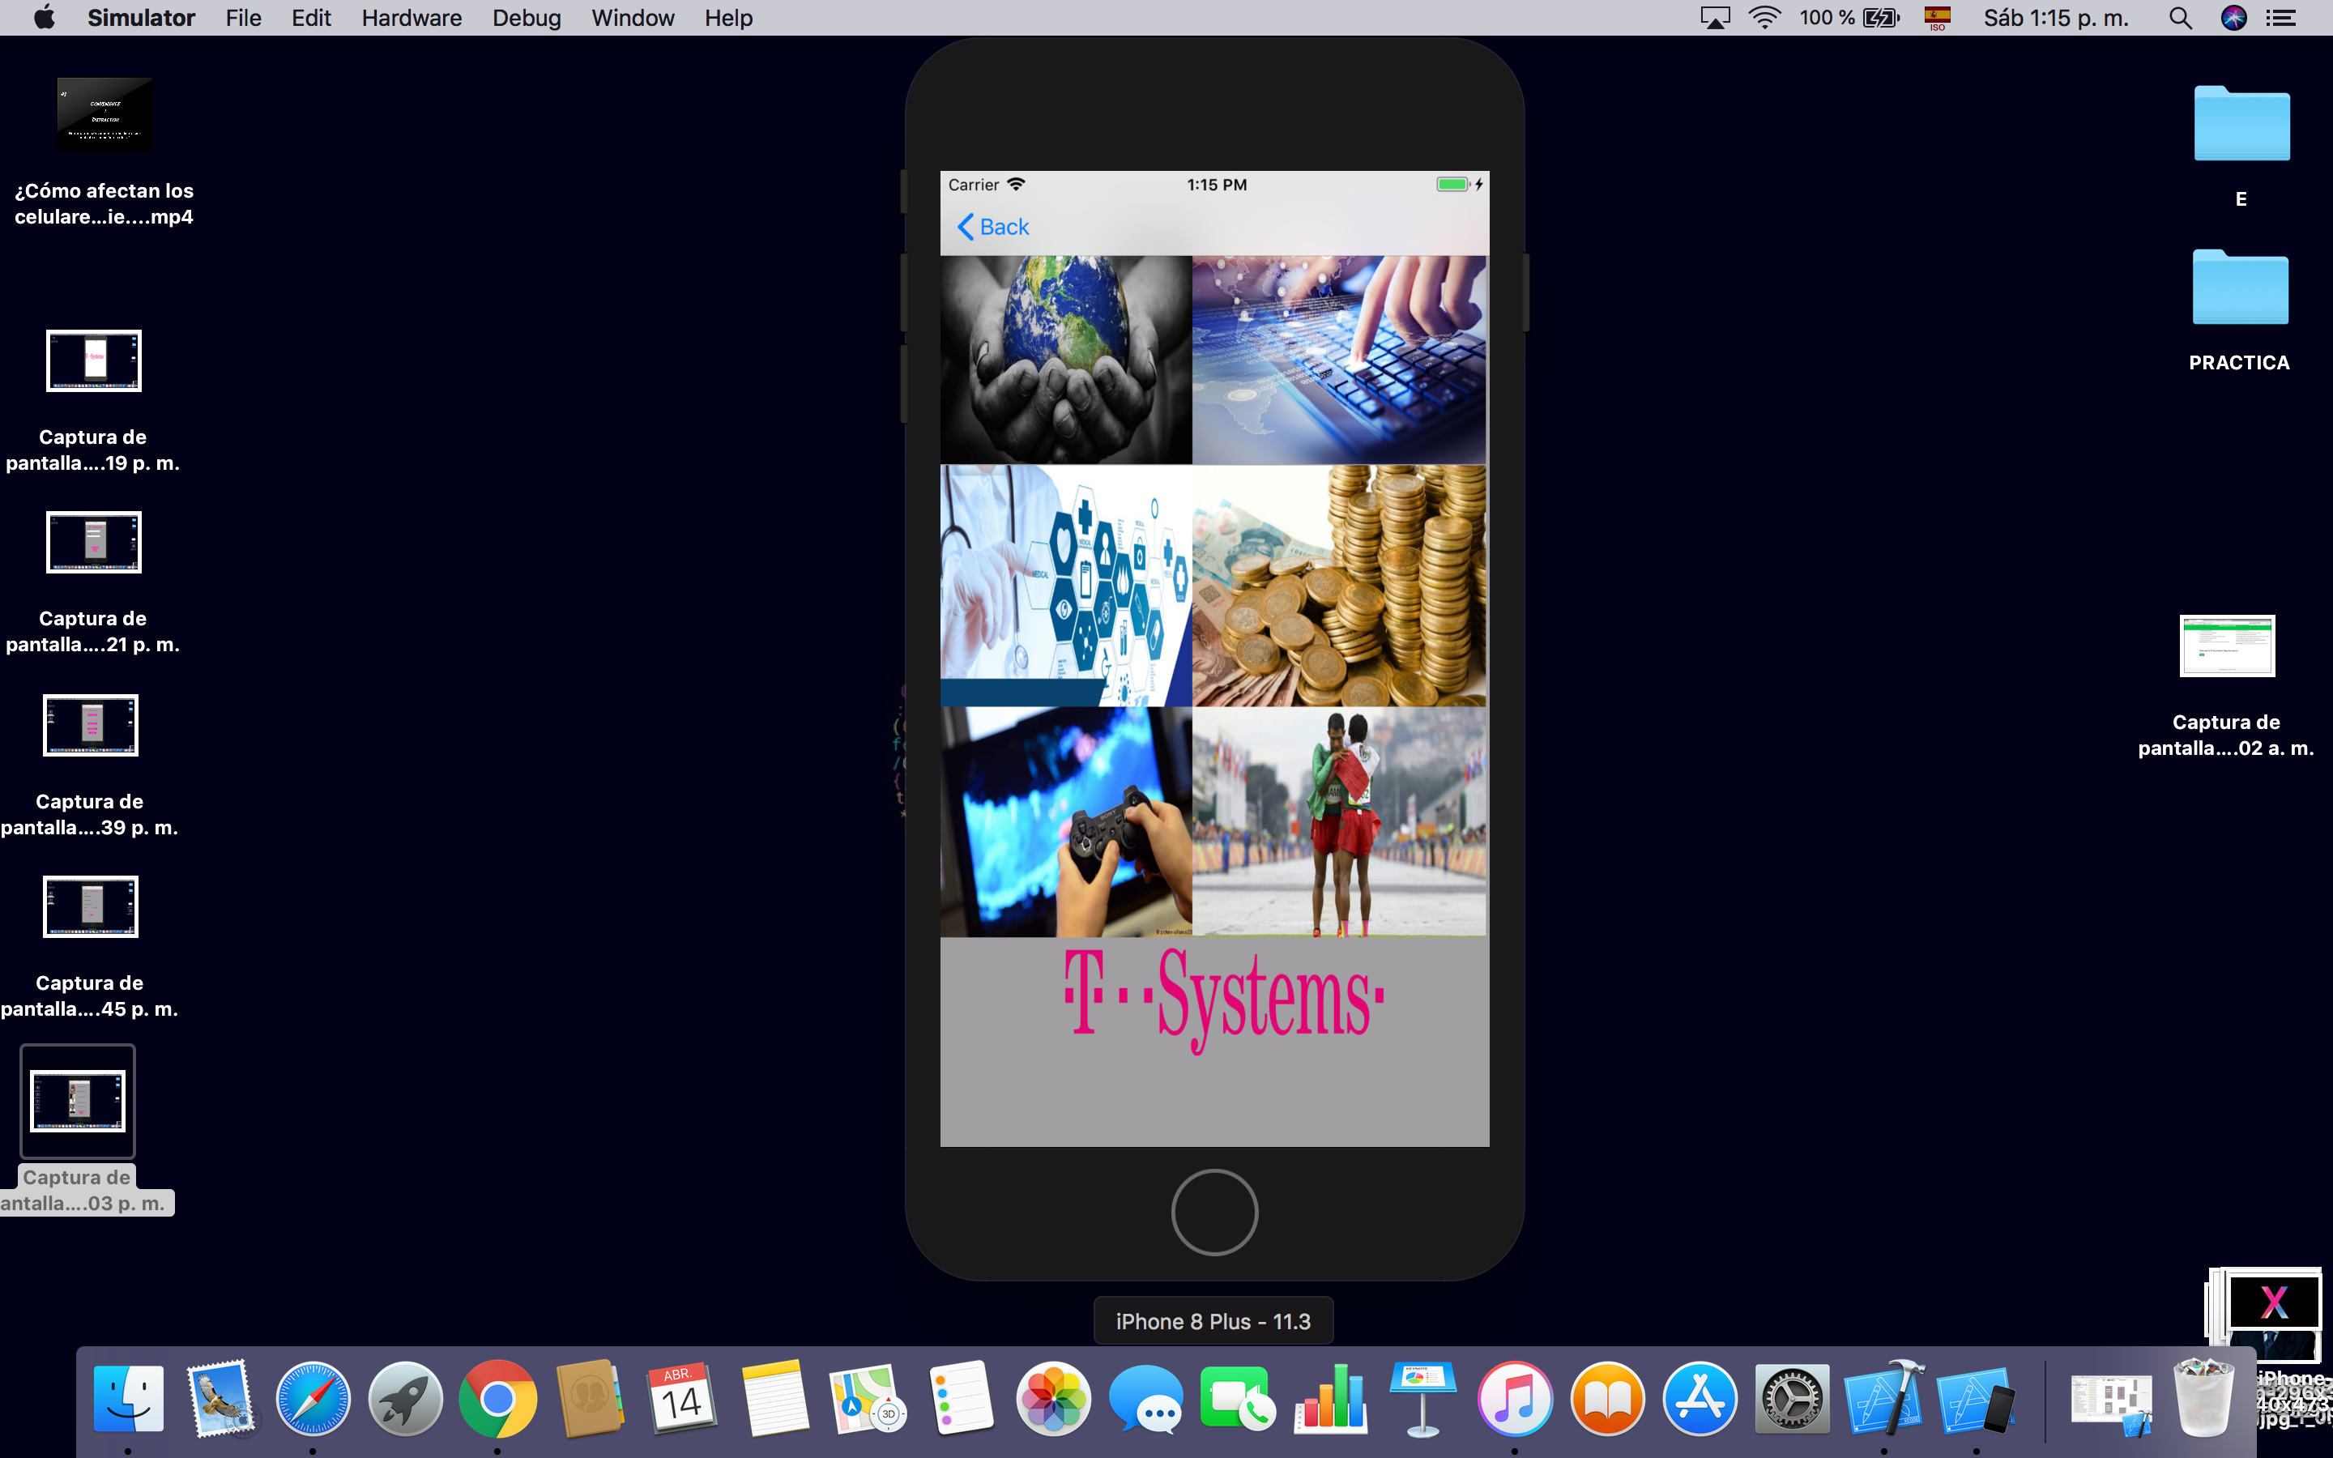Open Safari from the dock
The image size is (2333, 1458).
[x=313, y=1399]
